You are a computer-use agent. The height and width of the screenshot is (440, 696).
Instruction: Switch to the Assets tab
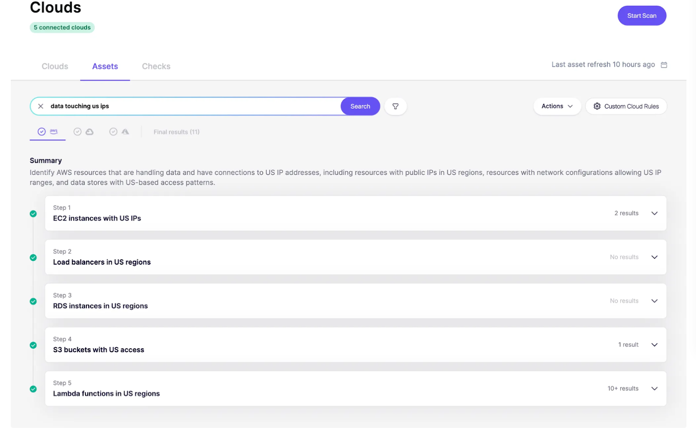[105, 67]
